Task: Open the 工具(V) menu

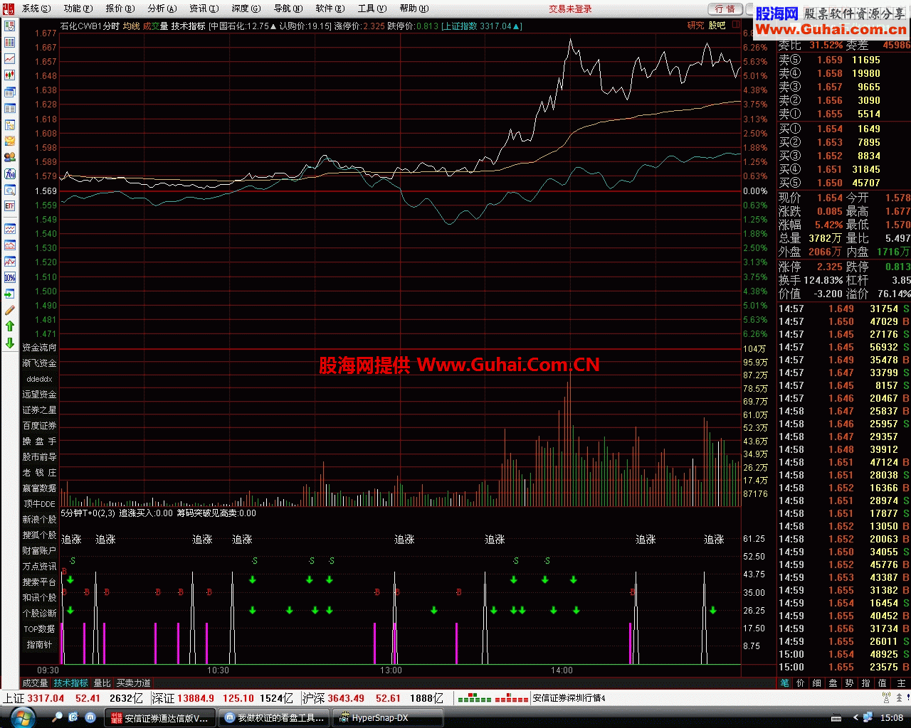Action: [x=372, y=9]
